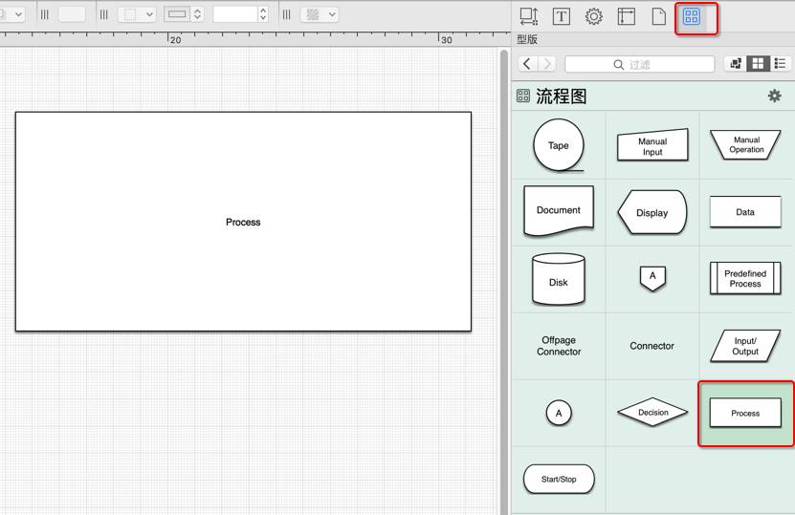
Task: Click the stencil back arrow
Action: (527, 64)
